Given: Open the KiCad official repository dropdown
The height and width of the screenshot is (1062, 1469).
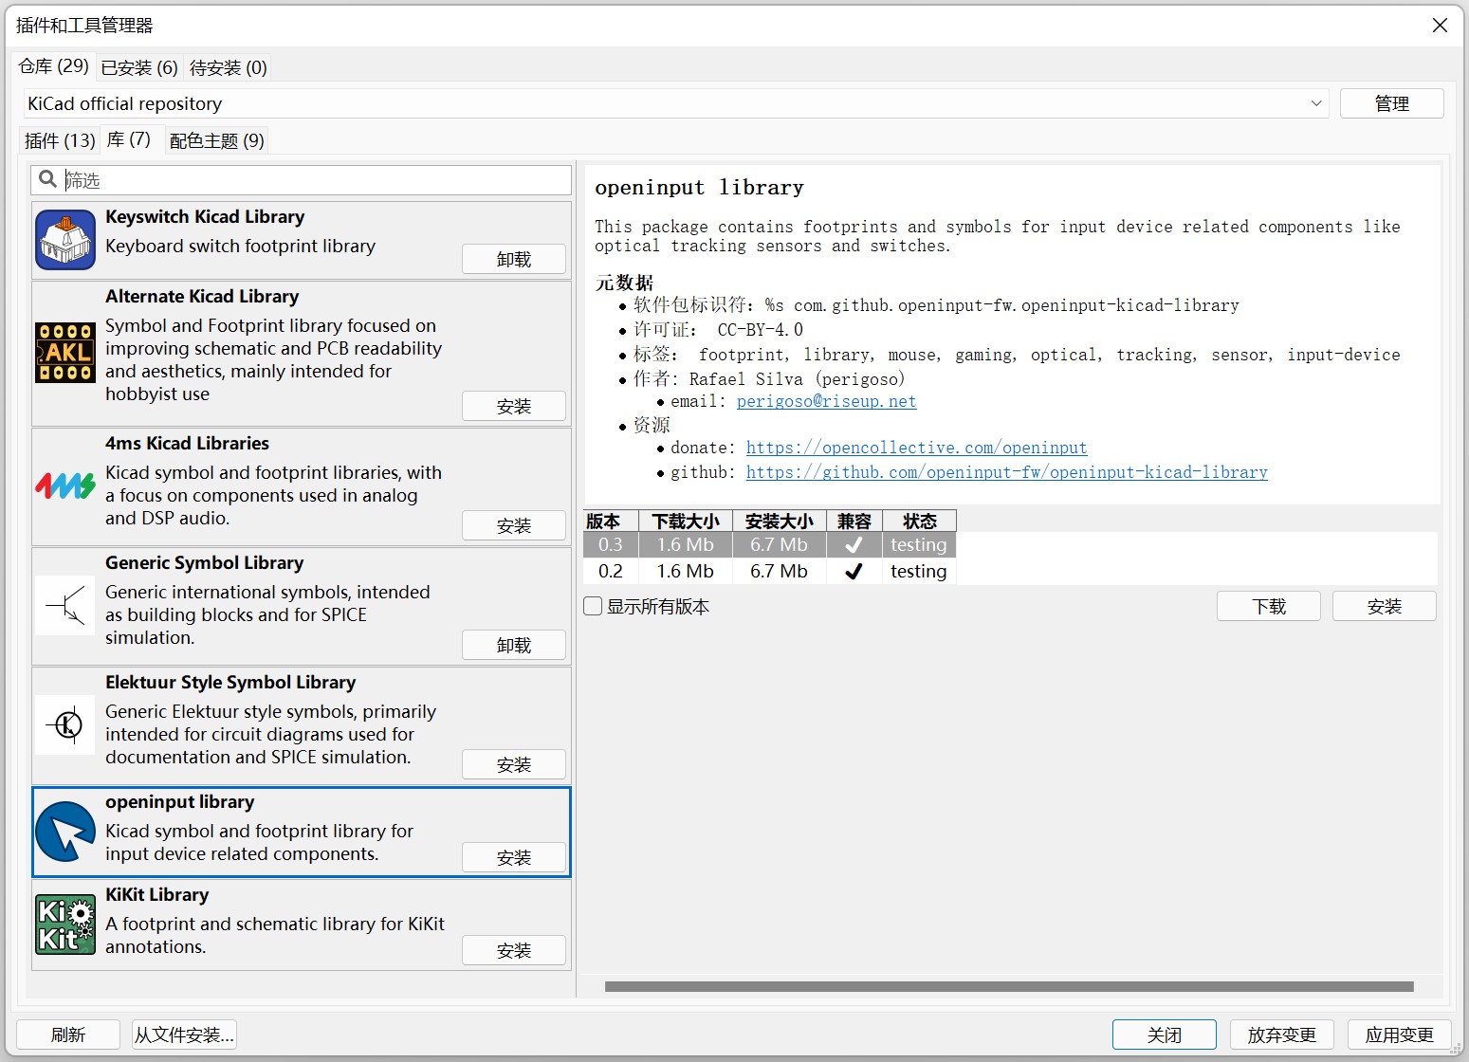Looking at the screenshot, I should 676,103.
